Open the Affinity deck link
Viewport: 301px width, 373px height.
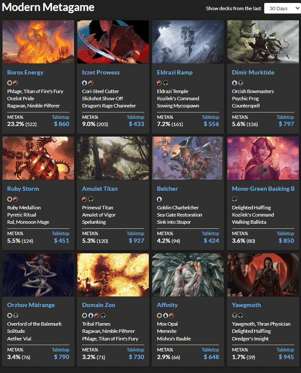[167, 305]
